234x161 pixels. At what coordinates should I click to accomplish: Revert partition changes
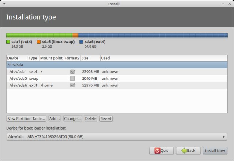click(106, 119)
